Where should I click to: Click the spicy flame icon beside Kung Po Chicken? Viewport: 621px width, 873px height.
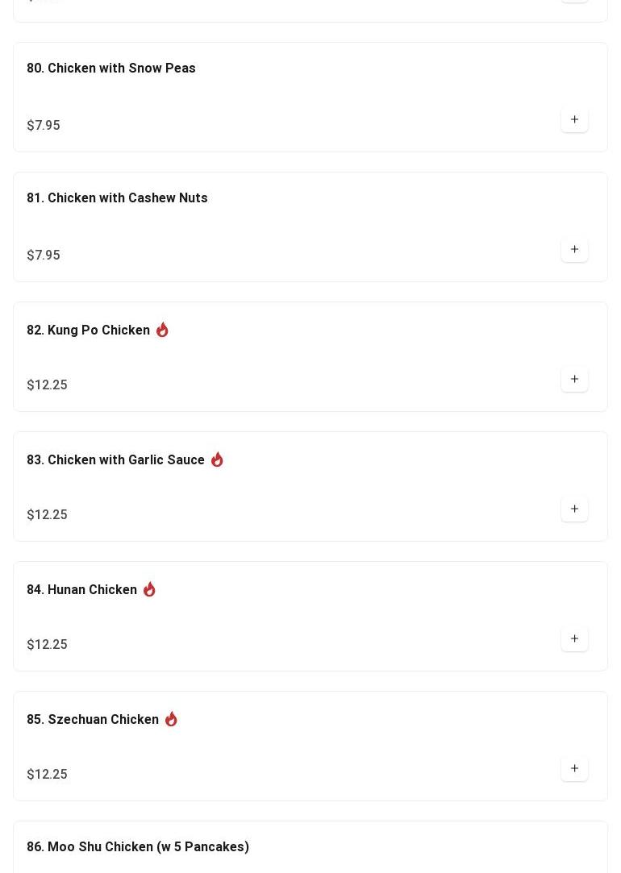[162, 330]
